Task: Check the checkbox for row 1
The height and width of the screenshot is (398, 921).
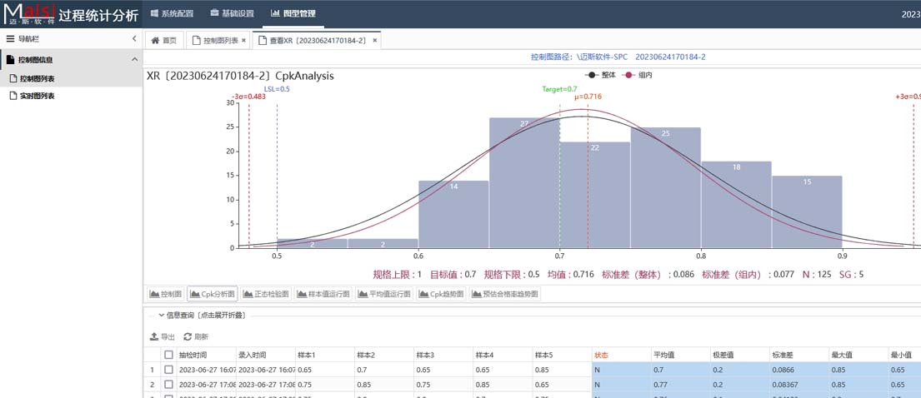Action: point(168,370)
